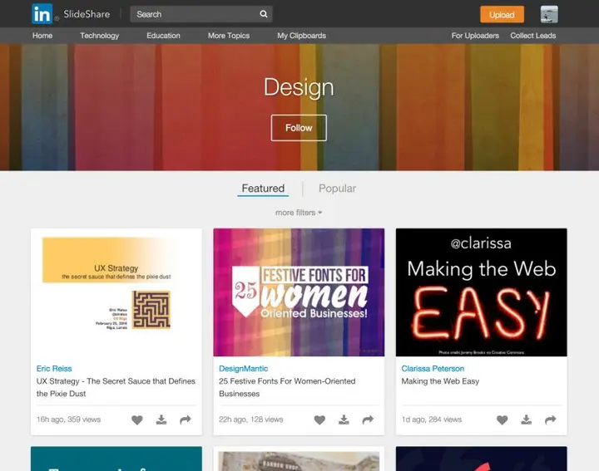Like the Making the Web Easy presentation
The height and width of the screenshot is (471, 599).
click(x=502, y=419)
